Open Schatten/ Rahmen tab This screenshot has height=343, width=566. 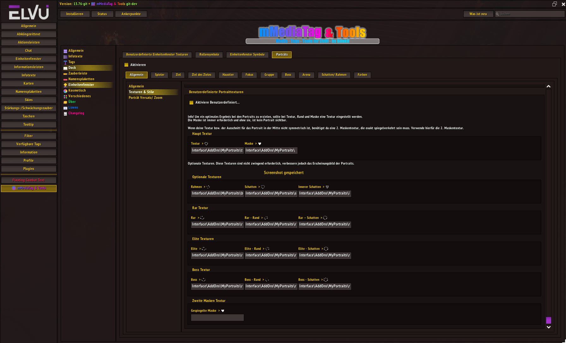tap(334, 75)
